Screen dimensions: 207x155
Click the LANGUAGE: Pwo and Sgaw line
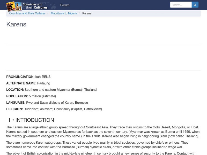(47, 103)
